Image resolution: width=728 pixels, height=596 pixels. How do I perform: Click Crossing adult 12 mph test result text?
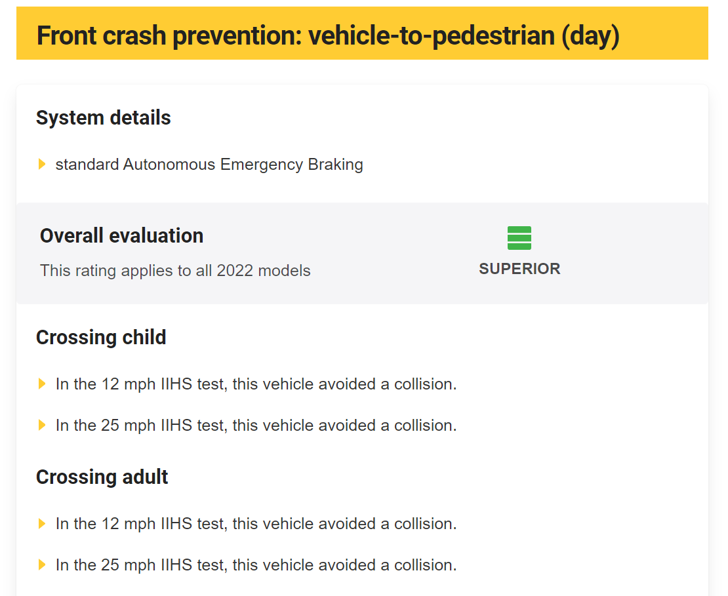point(256,524)
